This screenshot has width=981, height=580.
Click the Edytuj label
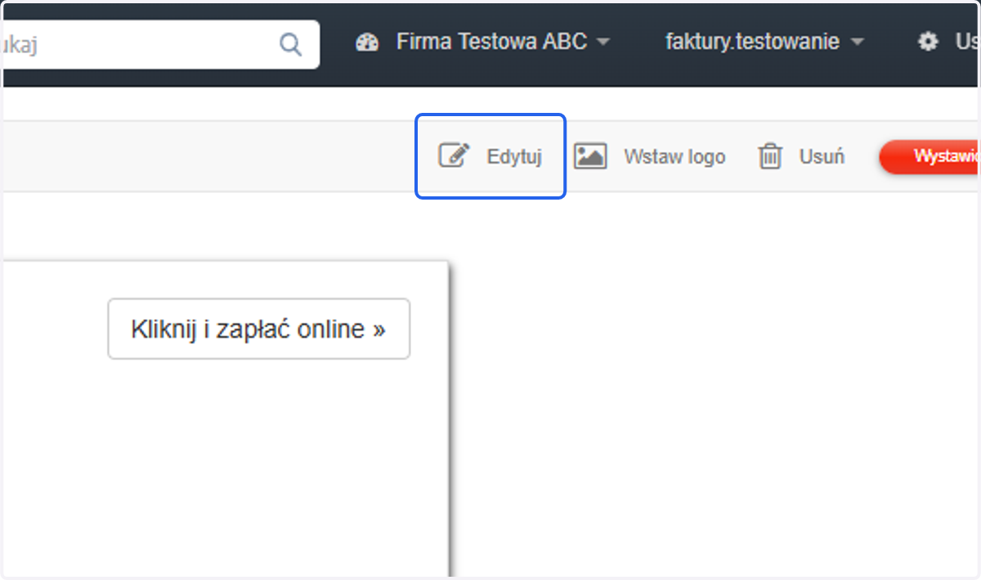pos(514,156)
